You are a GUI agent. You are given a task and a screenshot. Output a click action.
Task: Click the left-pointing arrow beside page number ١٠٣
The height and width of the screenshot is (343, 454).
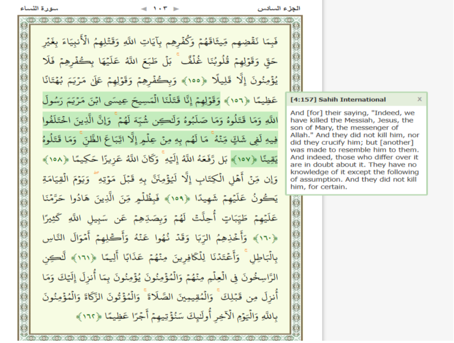click(144, 9)
